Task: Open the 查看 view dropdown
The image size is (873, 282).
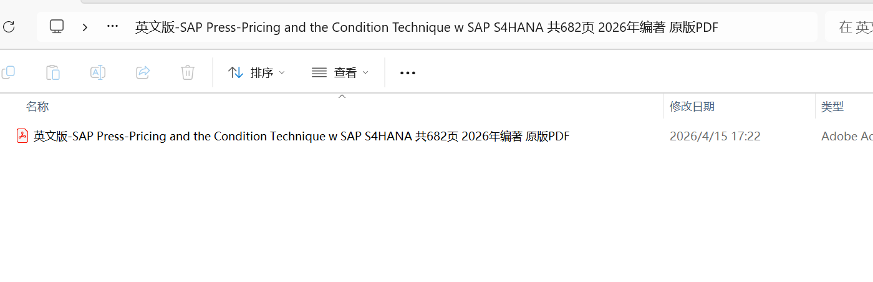Action: tap(340, 72)
